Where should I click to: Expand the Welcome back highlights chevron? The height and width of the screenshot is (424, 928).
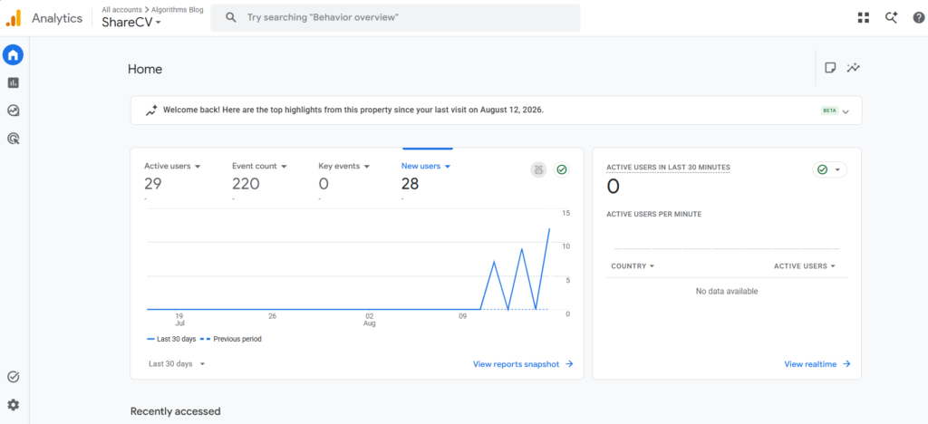[x=846, y=111]
